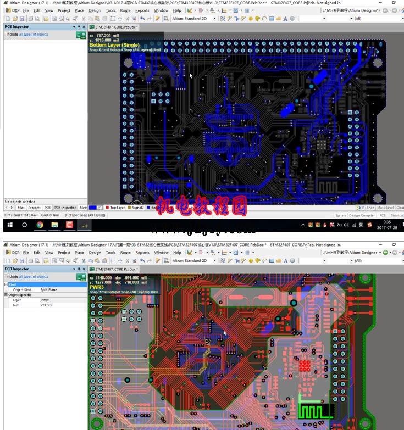Collapse the Kind section in PWR3 Inspector
Viewport: 404px width, 430px height.
click(x=5, y=284)
